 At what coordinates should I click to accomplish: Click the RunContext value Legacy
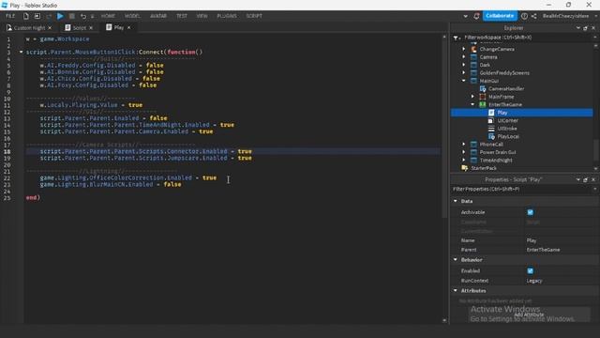534,281
